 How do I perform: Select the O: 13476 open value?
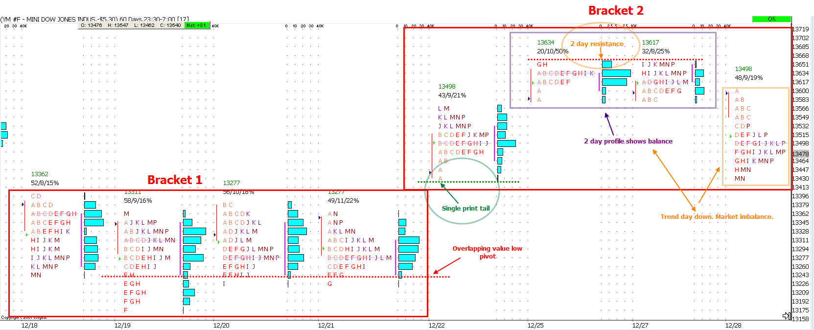92,25
